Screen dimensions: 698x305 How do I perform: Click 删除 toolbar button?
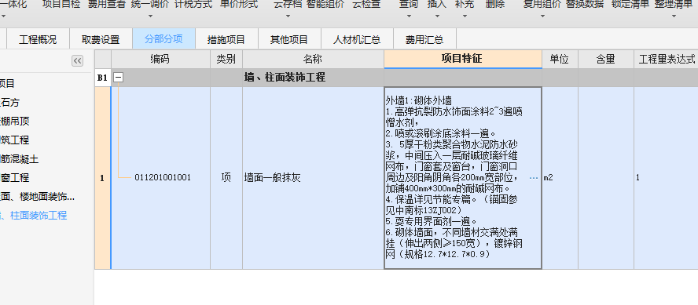pyautogui.click(x=495, y=5)
